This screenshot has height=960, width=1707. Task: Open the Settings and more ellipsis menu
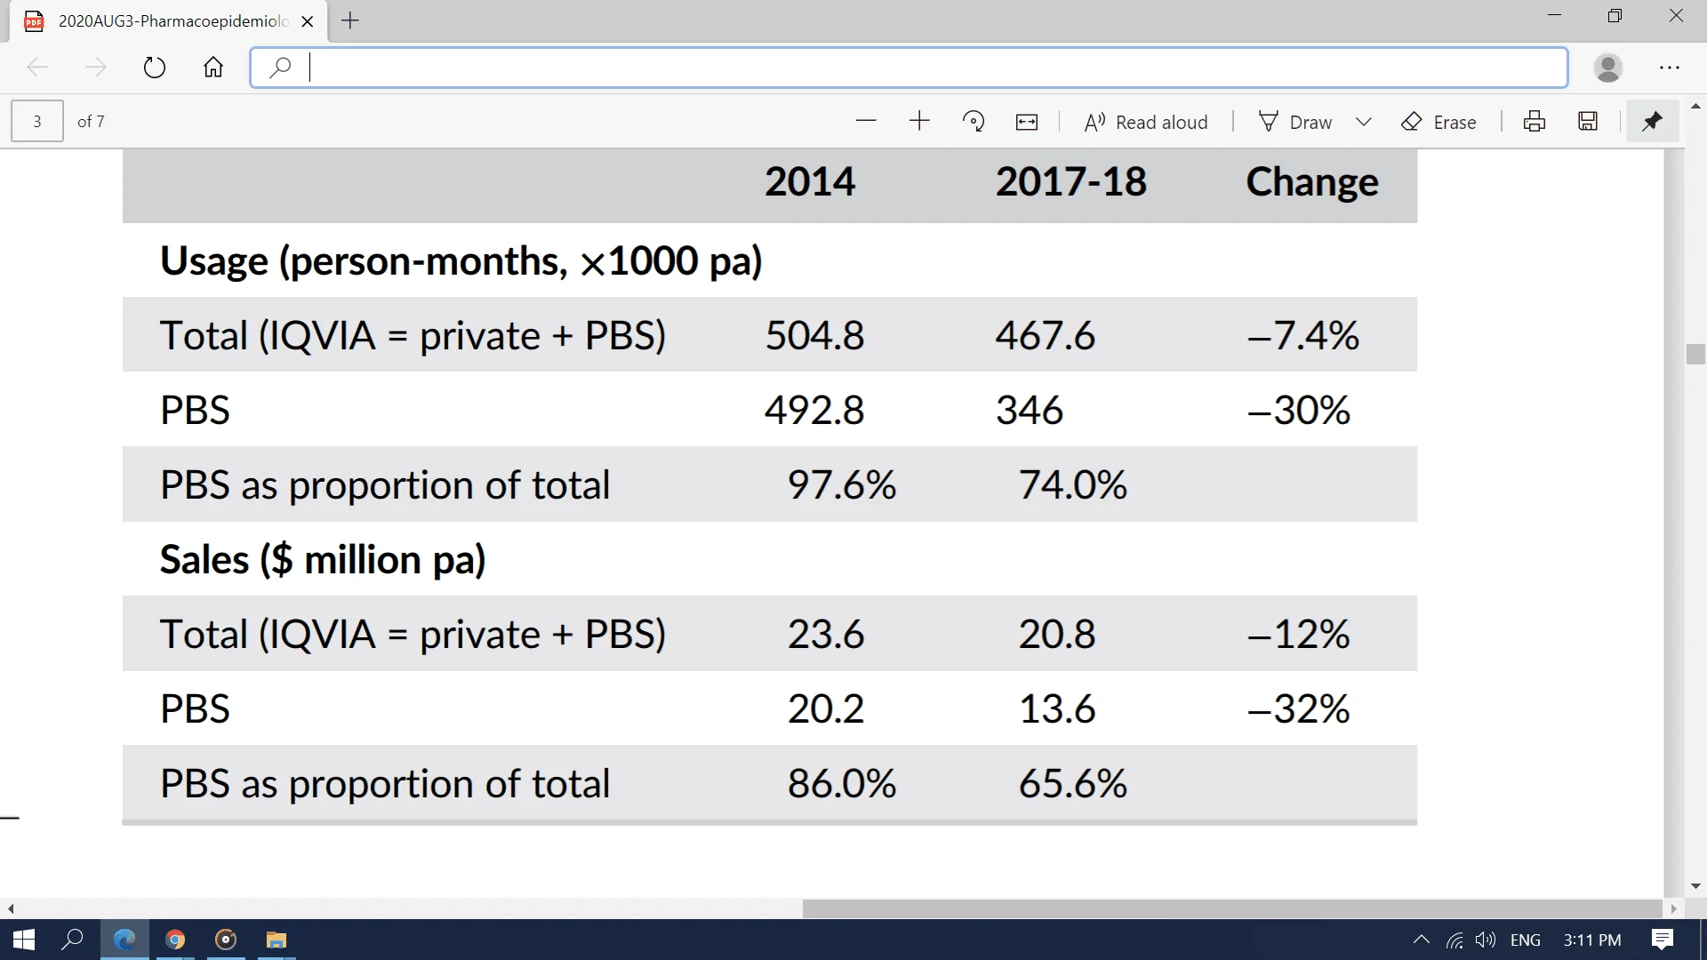[x=1670, y=68]
